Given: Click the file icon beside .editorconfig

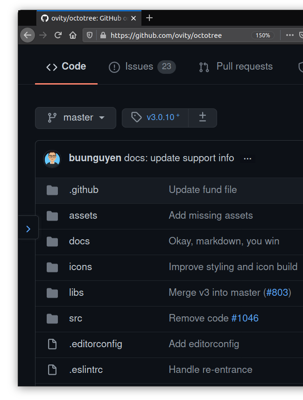Looking at the screenshot, I should click(x=52, y=344).
